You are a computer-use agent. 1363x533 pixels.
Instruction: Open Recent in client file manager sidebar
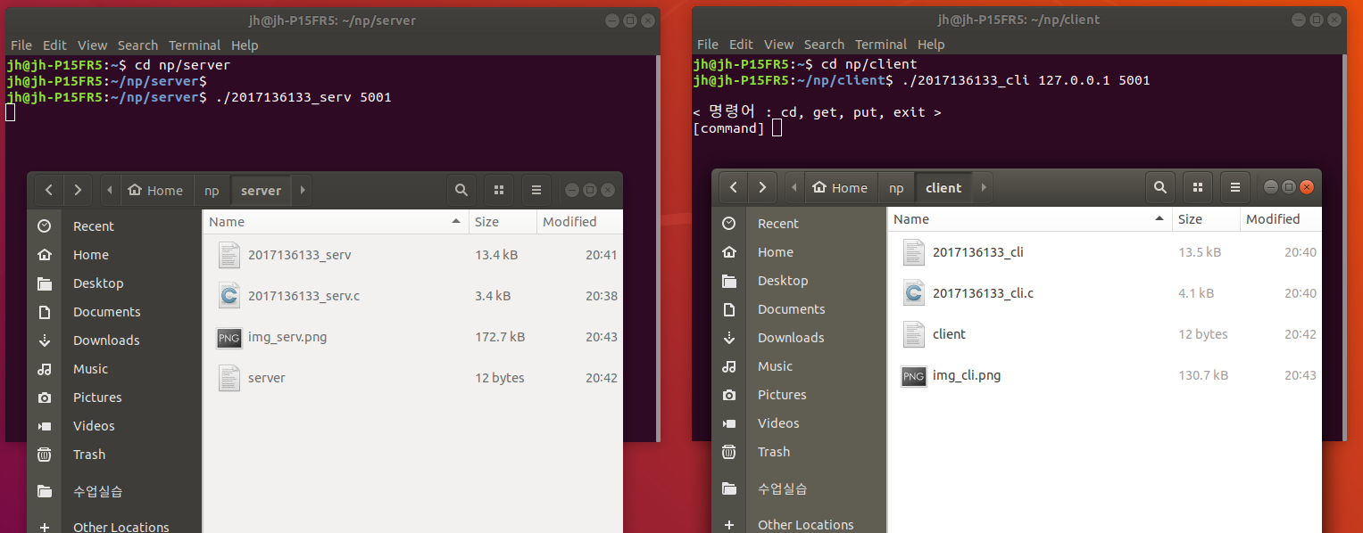click(x=799, y=224)
